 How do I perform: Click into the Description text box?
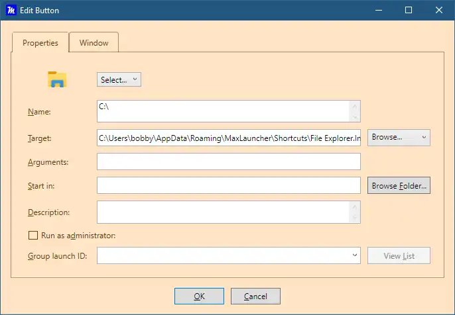(x=223, y=212)
